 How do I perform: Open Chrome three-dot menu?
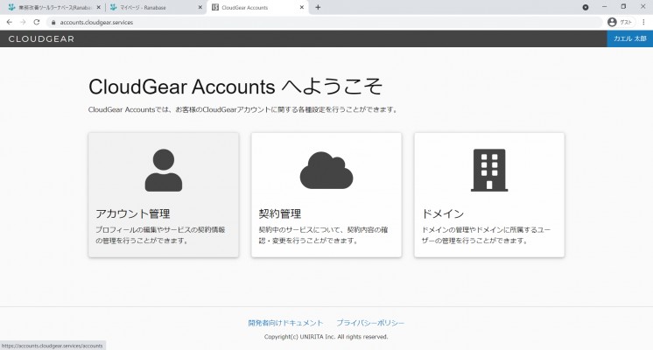(x=643, y=22)
